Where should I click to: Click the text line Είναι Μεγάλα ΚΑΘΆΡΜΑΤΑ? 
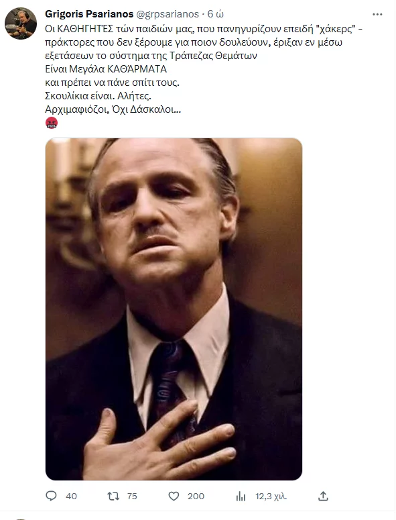[x=106, y=69]
